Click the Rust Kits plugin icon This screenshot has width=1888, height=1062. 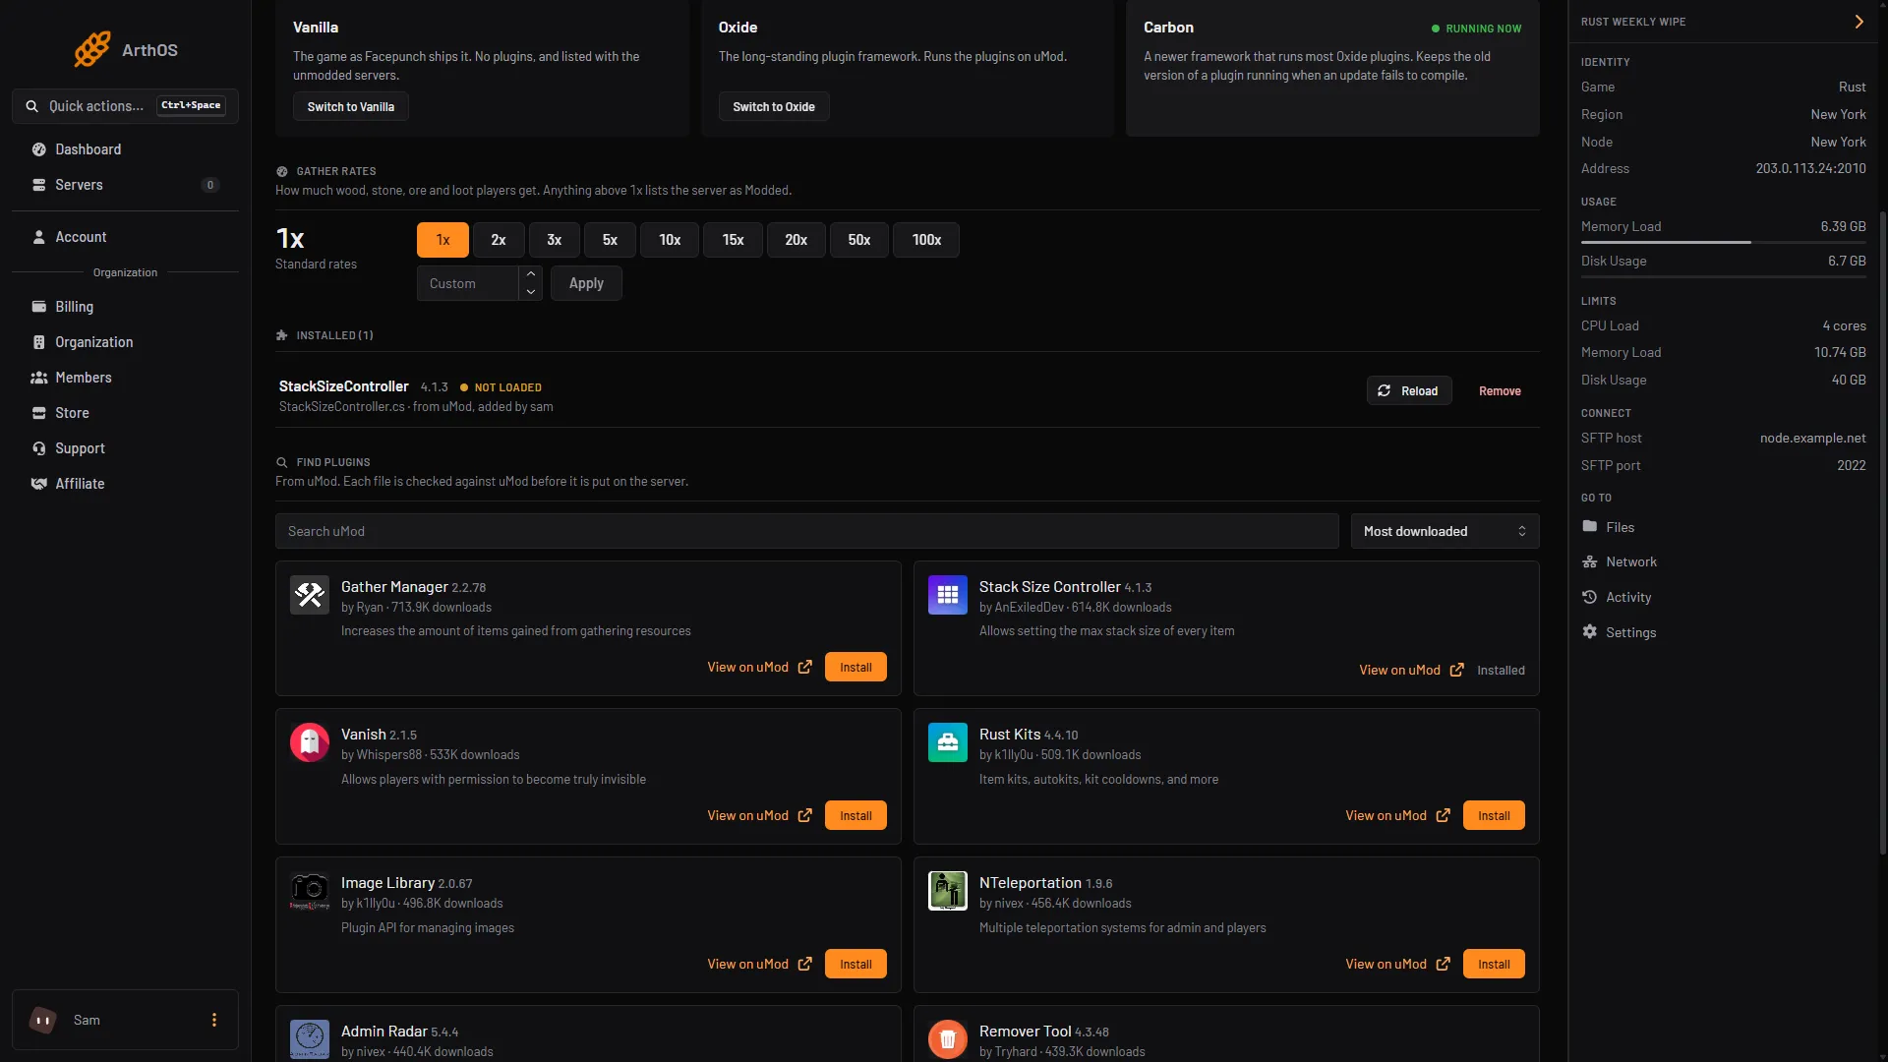[x=948, y=742]
